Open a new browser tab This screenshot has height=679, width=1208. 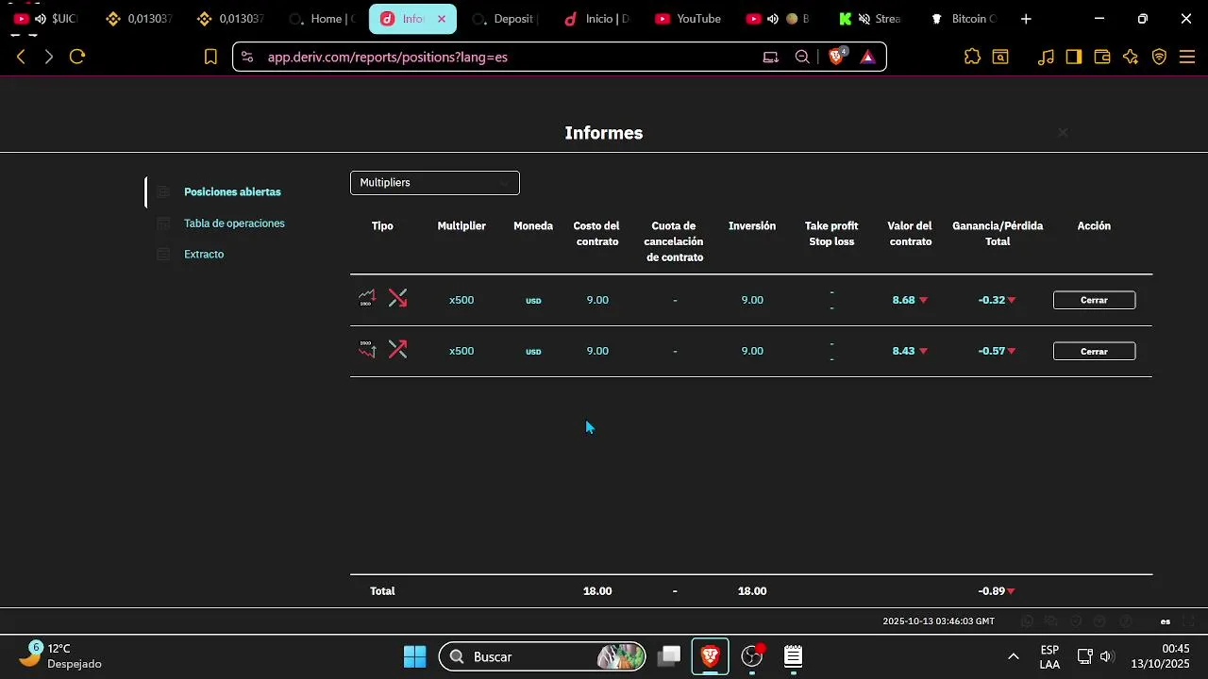[x=1026, y=19]
